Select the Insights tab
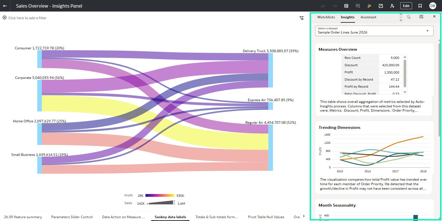442x221 pixels. 348,17
